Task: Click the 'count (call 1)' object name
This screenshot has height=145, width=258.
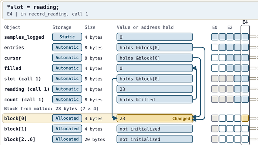Action: point(24,100)
